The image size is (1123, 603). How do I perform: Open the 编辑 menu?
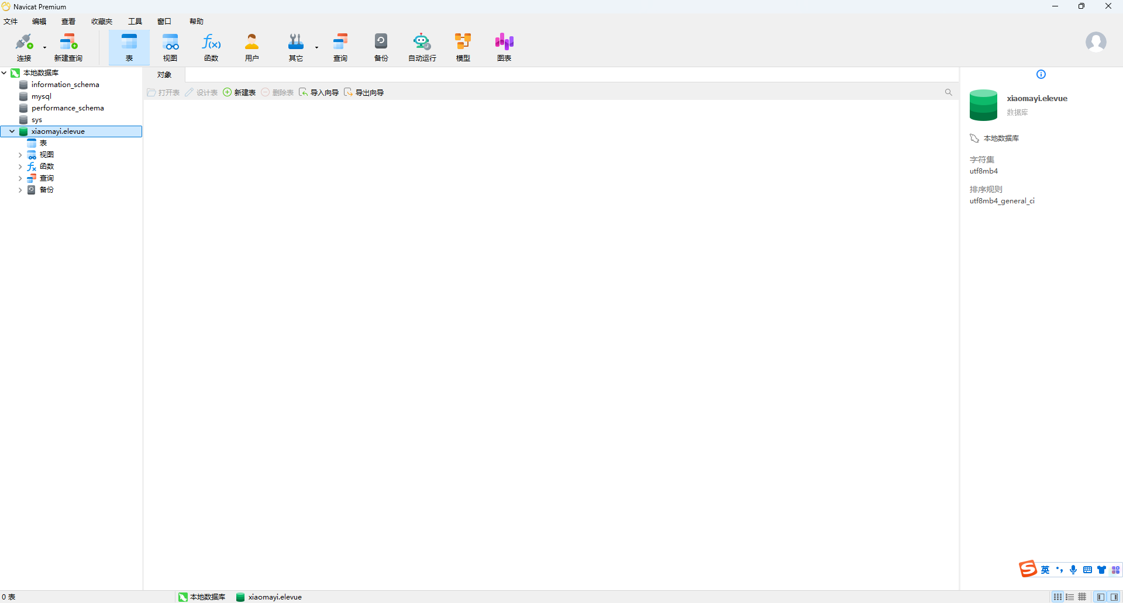(39, 22)
